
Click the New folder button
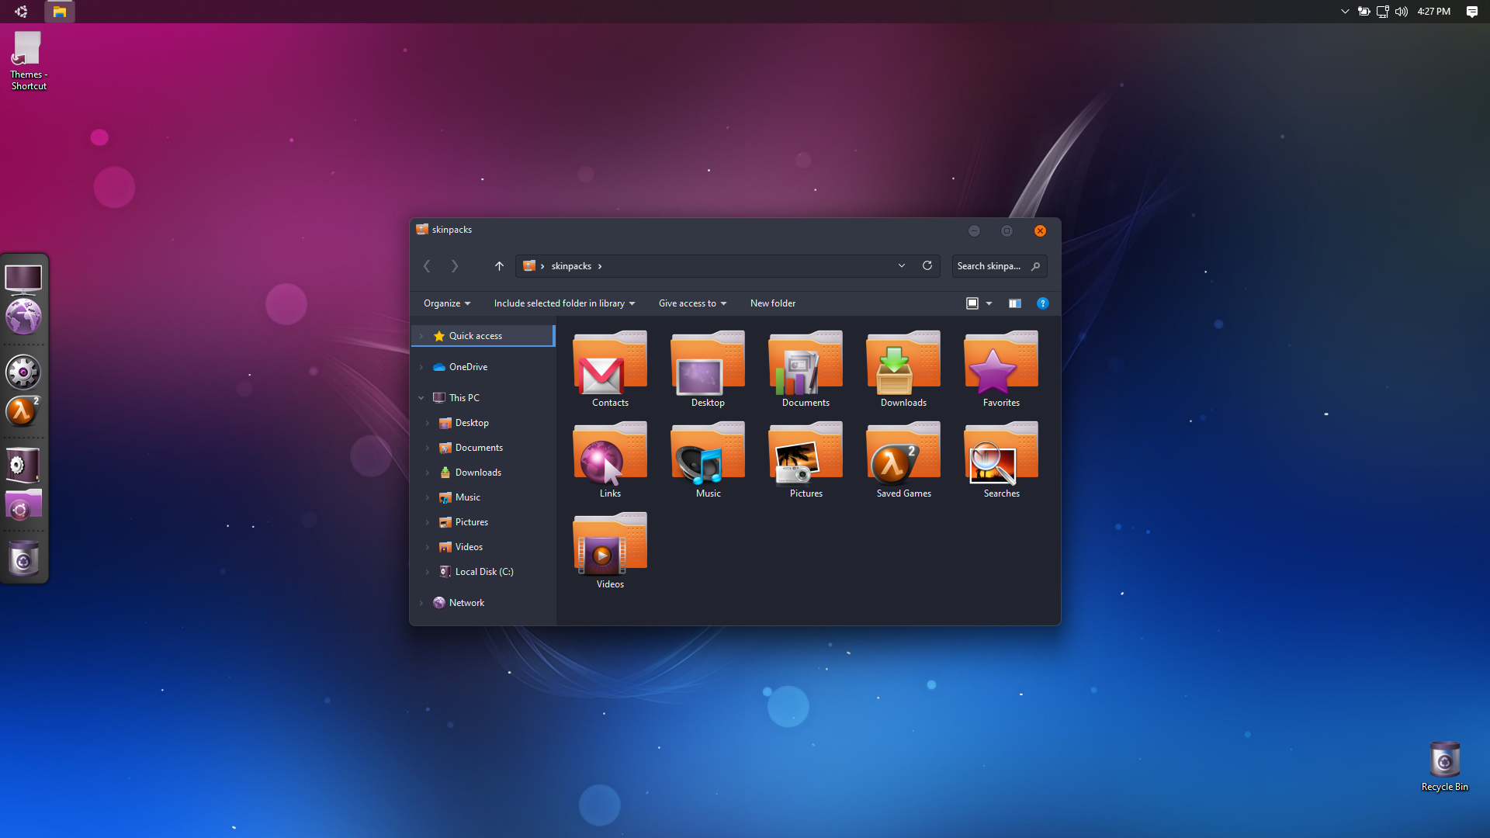[x=772, y=303]
